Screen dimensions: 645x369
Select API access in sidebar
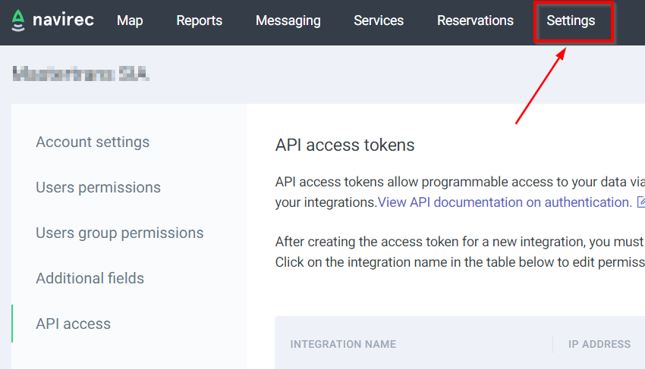pyautogui.click(x=73, y=324)
